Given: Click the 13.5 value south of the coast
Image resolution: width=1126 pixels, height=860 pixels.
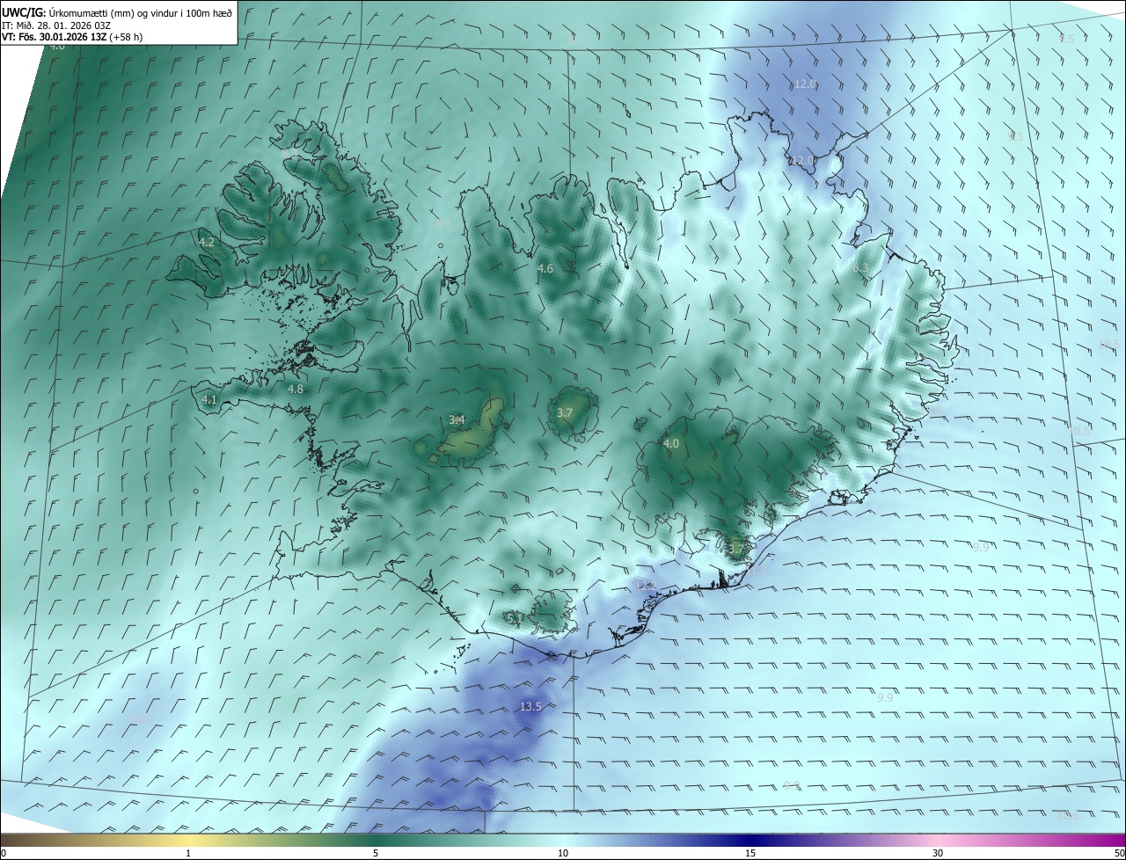Looking at the screenshot, I should [x=530, y=706].
